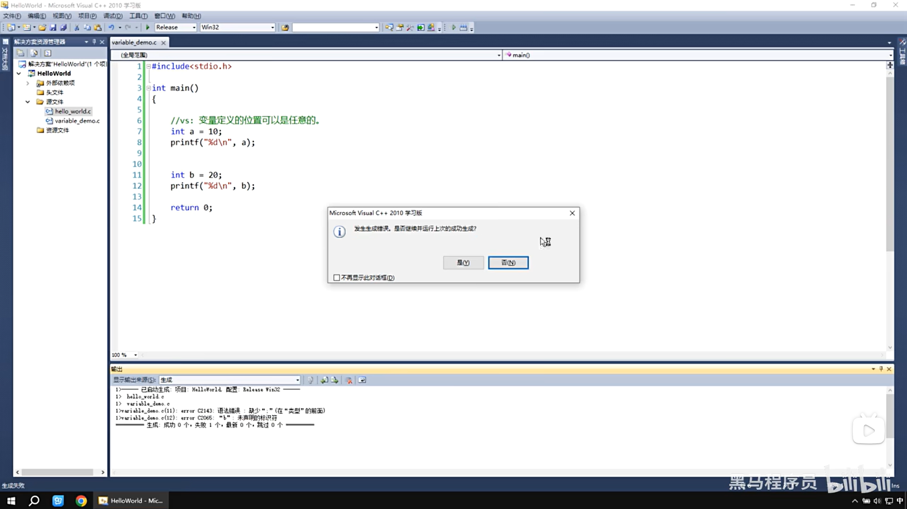Open the 文件(F) menu
This screenshot has width=907, height=509.
12,16
